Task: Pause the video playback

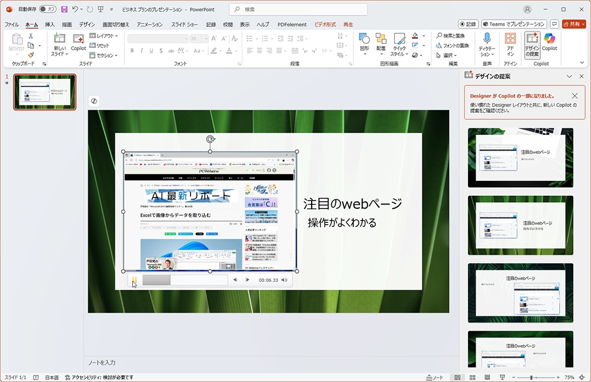Action: pyautogui.click(x=134, y=280)
